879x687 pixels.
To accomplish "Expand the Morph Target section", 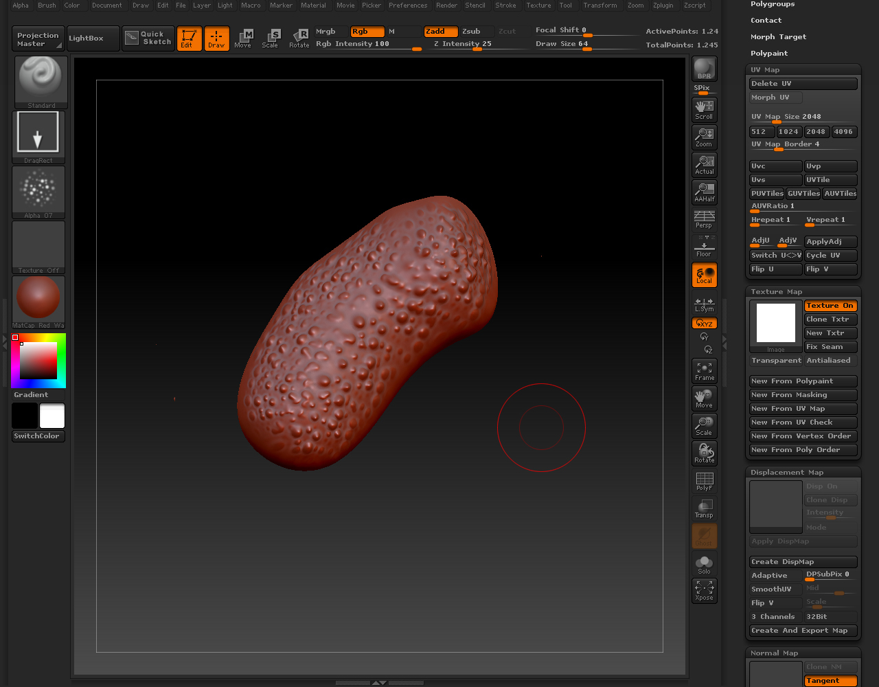I will tap(778, 37).
